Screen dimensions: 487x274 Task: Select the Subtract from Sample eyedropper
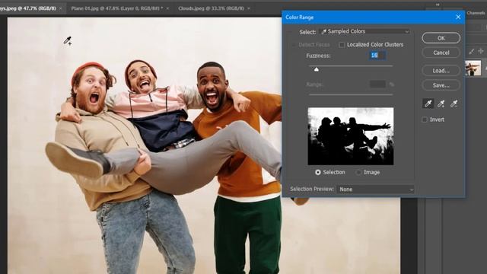coord(454,104)
